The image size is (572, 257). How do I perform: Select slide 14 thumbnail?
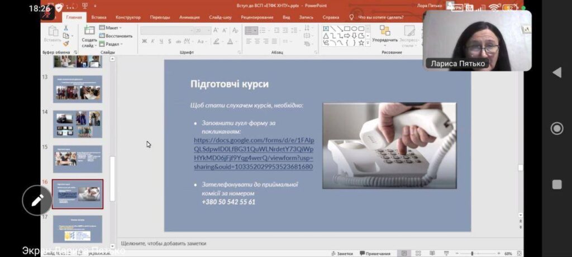[78, 124]
